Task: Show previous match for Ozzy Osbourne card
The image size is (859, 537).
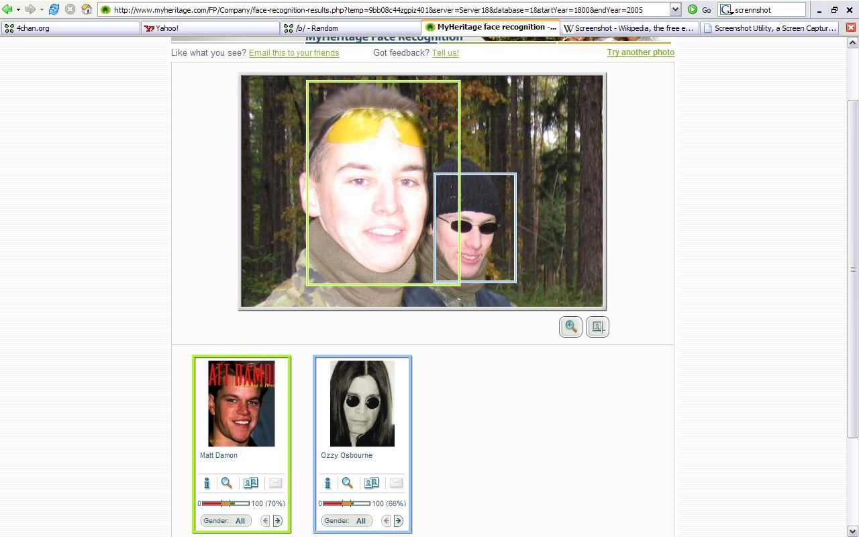Action: [386, 521]
